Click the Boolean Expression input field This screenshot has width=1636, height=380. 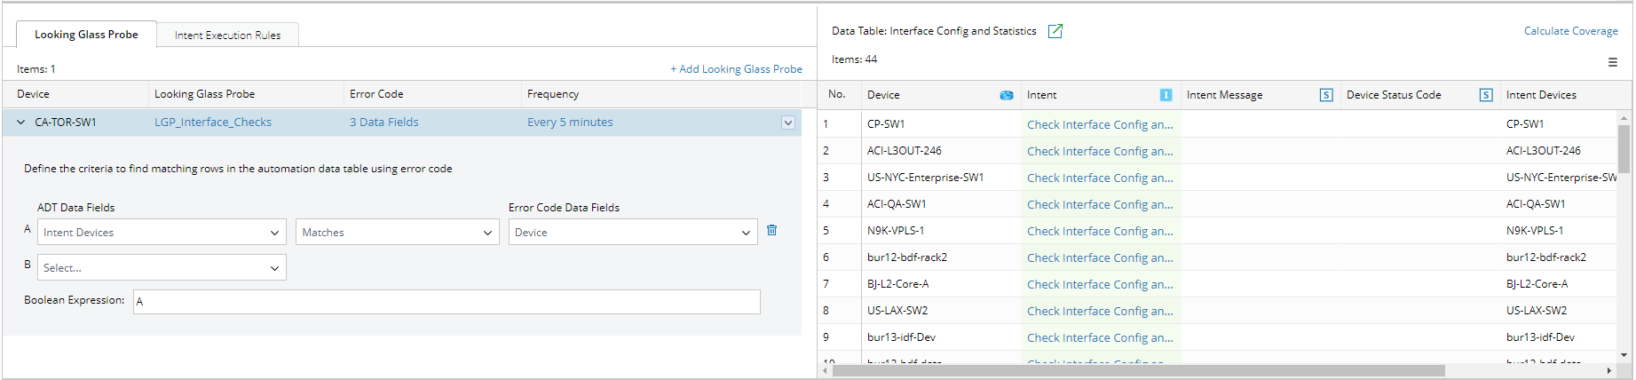(x=447, y=302)
